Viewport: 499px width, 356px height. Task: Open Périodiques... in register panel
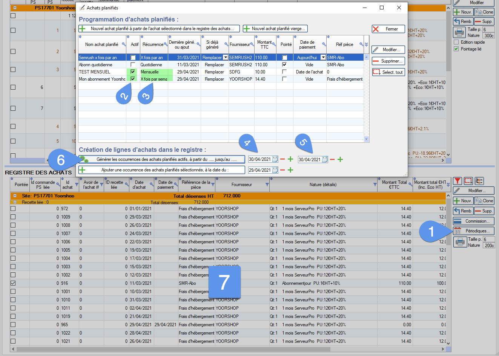tap(473, 231)
